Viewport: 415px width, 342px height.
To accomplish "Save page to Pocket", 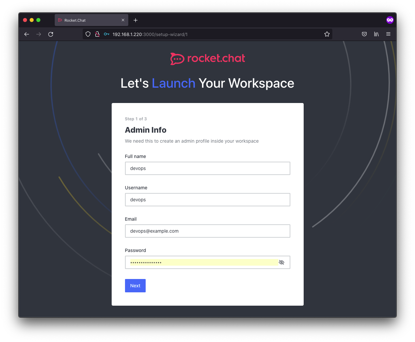I will 364,34.
